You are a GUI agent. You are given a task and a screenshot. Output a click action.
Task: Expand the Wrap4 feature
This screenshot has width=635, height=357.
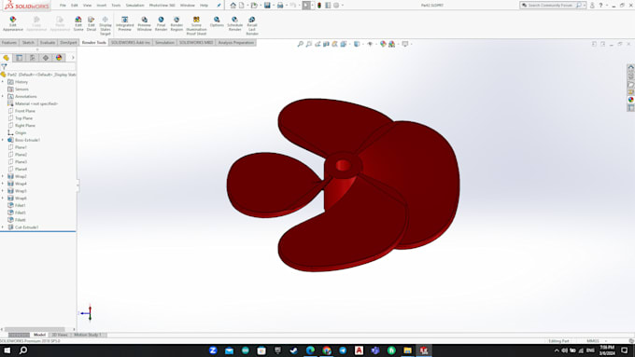(x=3, y=184)
